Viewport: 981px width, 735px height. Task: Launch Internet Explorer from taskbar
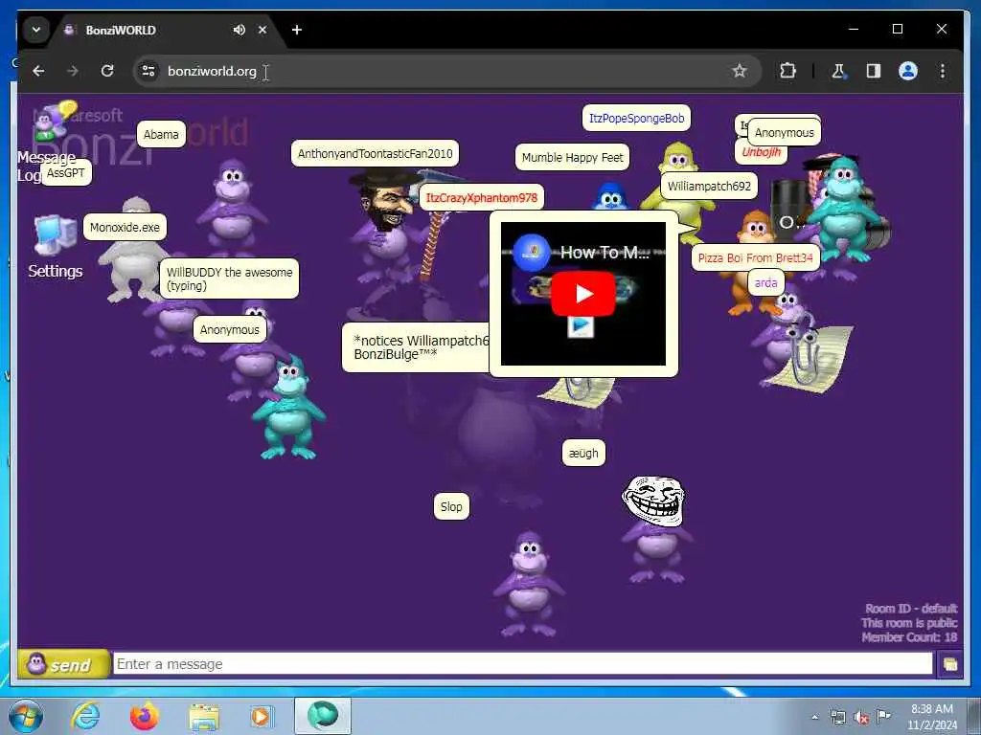(x=85, y=716)
